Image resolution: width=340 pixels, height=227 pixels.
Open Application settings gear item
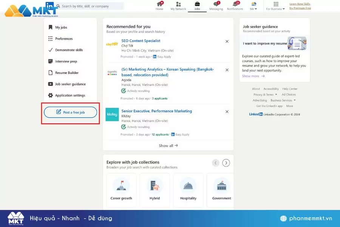(67, 95)
